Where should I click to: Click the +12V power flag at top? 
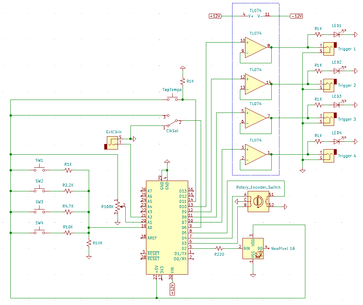click(x=214, y=16)
